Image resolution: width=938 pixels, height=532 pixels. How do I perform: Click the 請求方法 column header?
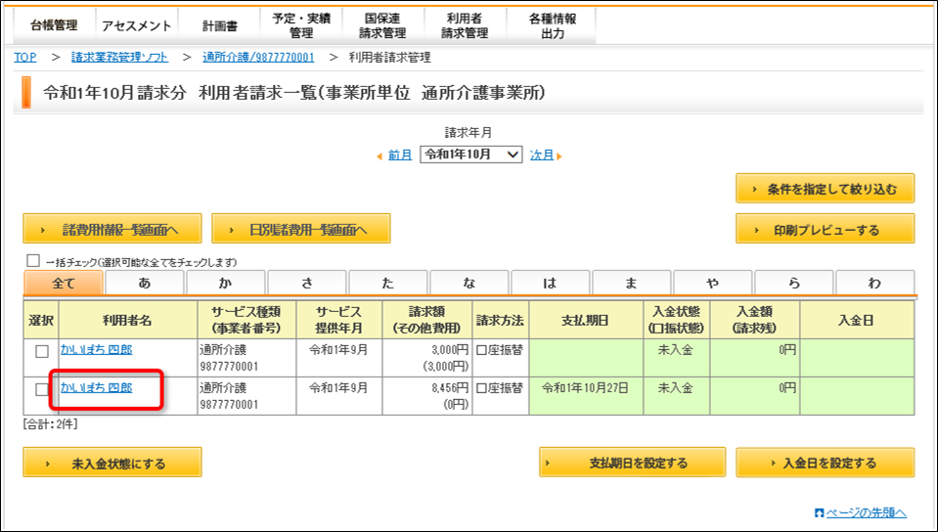click(x=500, y=320)
